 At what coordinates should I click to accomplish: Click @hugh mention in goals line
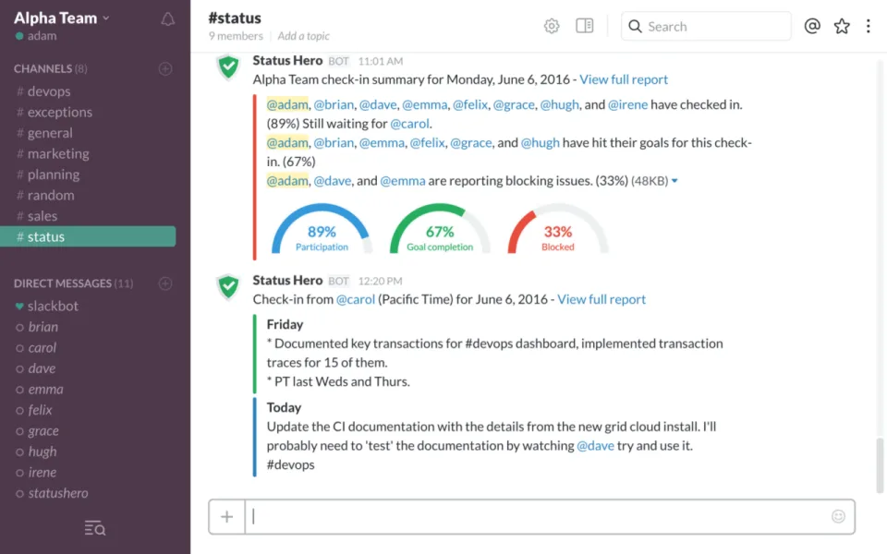tap(541, 143)
